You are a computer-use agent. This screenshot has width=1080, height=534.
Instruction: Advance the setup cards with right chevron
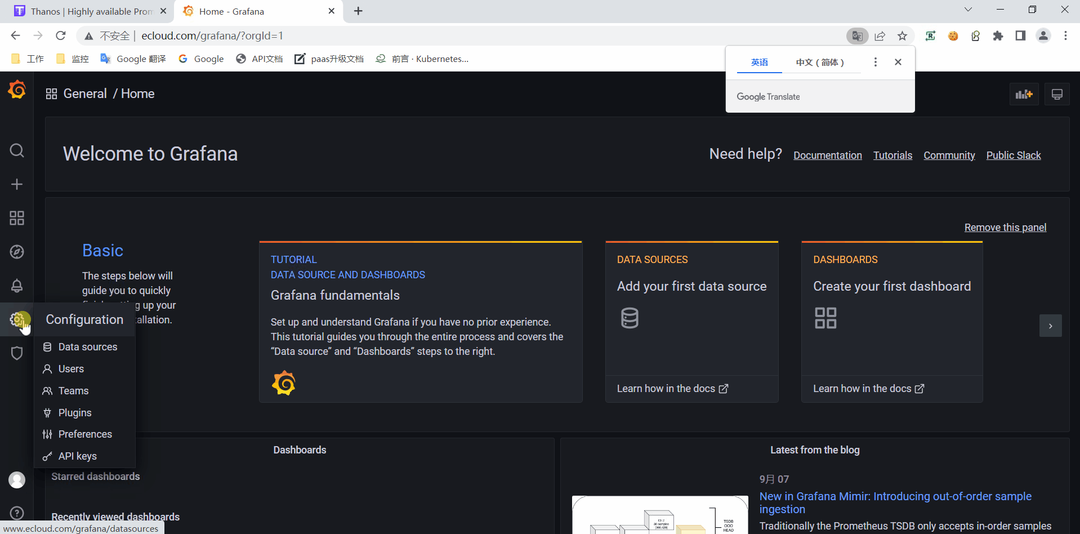point(1050,326)
